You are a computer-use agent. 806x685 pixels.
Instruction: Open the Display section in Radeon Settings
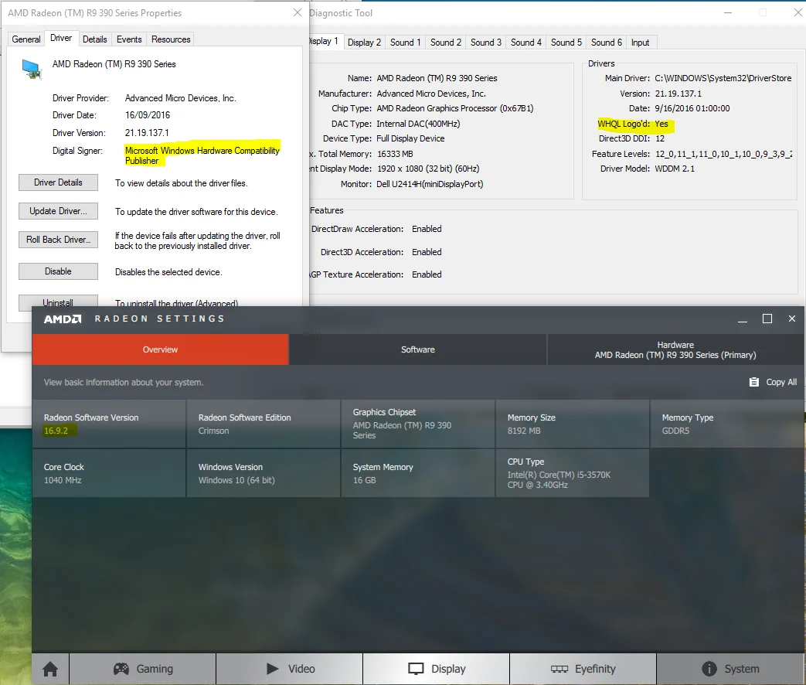pos(437,669)
